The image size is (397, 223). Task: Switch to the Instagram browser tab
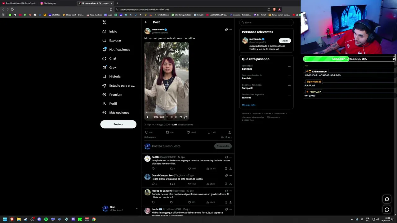click(x=57, y=3)
